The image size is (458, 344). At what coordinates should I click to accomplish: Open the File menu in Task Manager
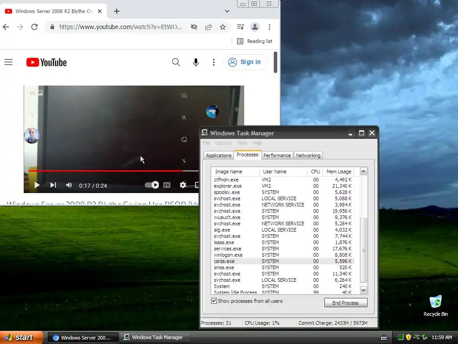click(206, 143)
